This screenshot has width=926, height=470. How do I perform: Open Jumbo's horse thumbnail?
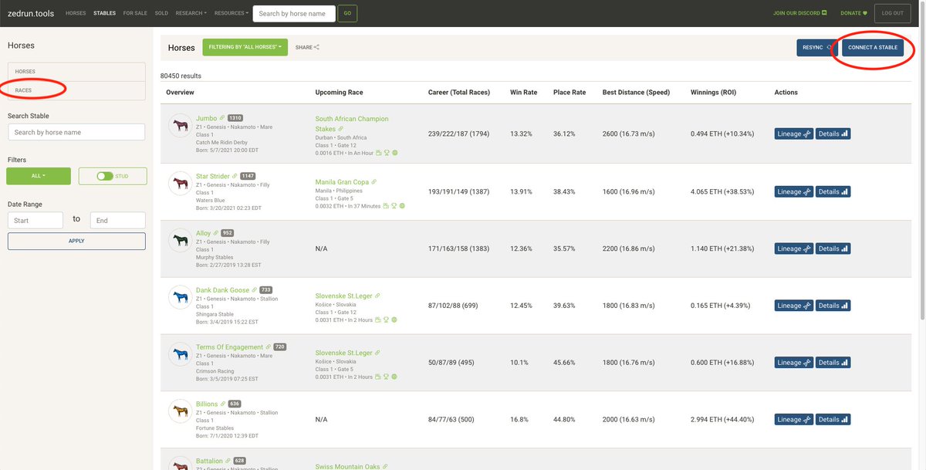click(x=181, y=125)
